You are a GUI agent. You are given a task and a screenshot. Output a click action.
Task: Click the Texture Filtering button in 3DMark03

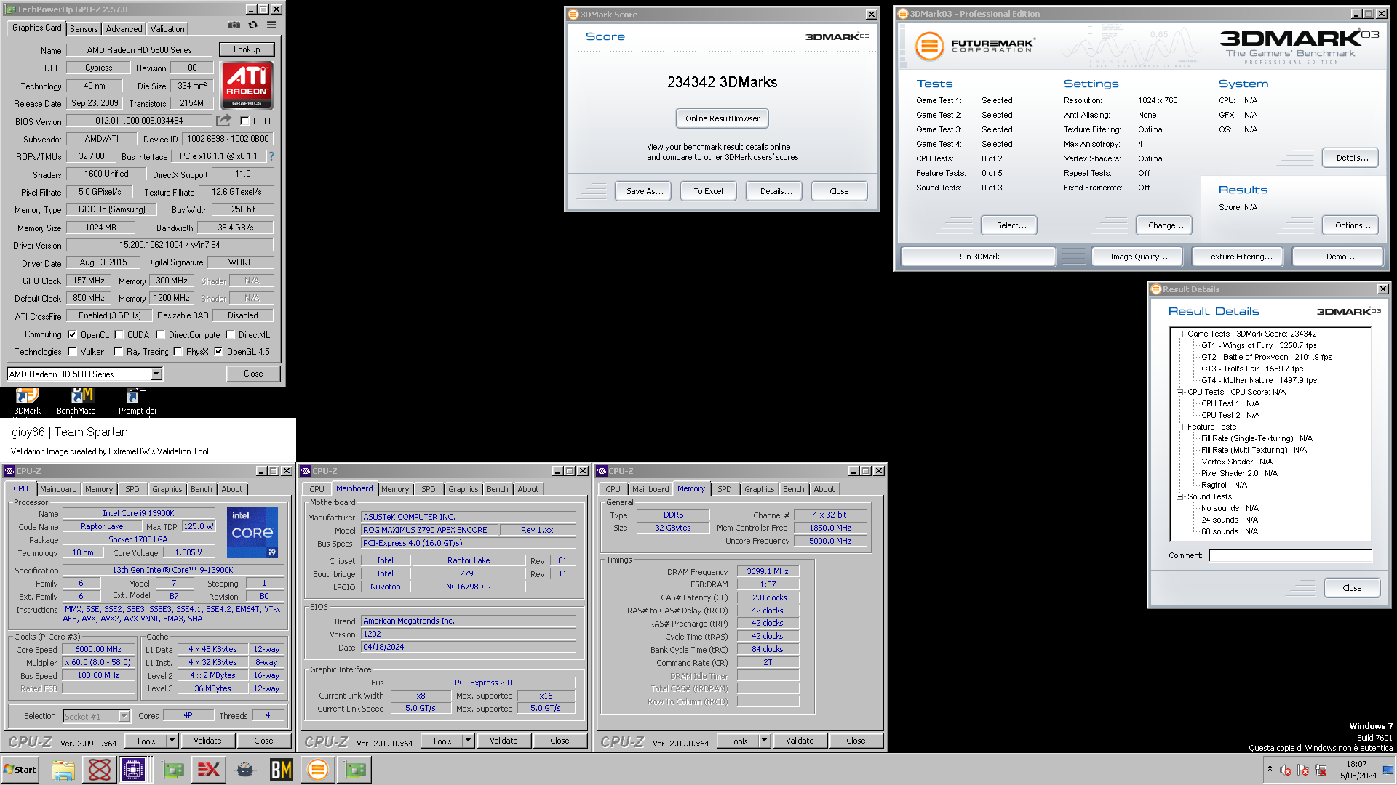coord(1239,257)
